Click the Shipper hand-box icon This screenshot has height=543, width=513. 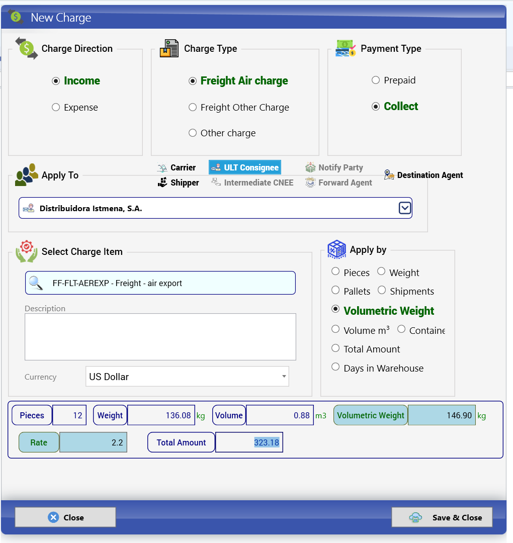coord(162,182)
